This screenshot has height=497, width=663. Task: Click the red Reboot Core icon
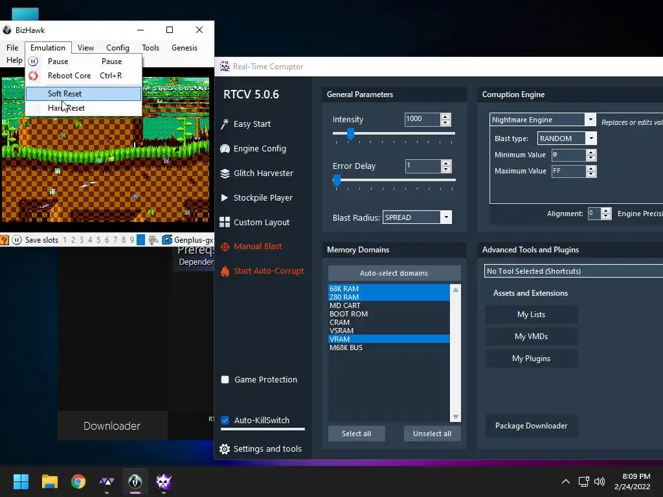[x=33, y=76]
